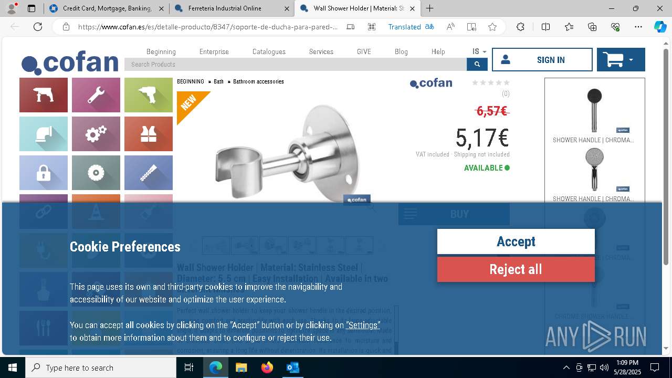The width and height of the screenshot is (672, 378).
Task: Open the pipe elbow plumbing category tile
Action: click(44, 134)
